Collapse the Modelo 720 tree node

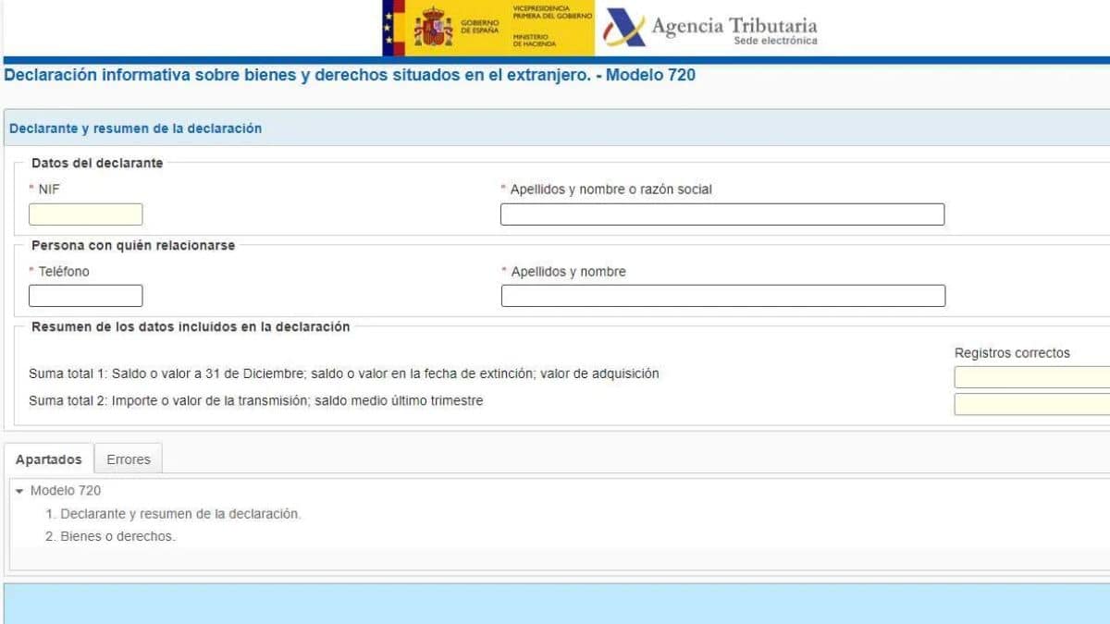point(21,491)
